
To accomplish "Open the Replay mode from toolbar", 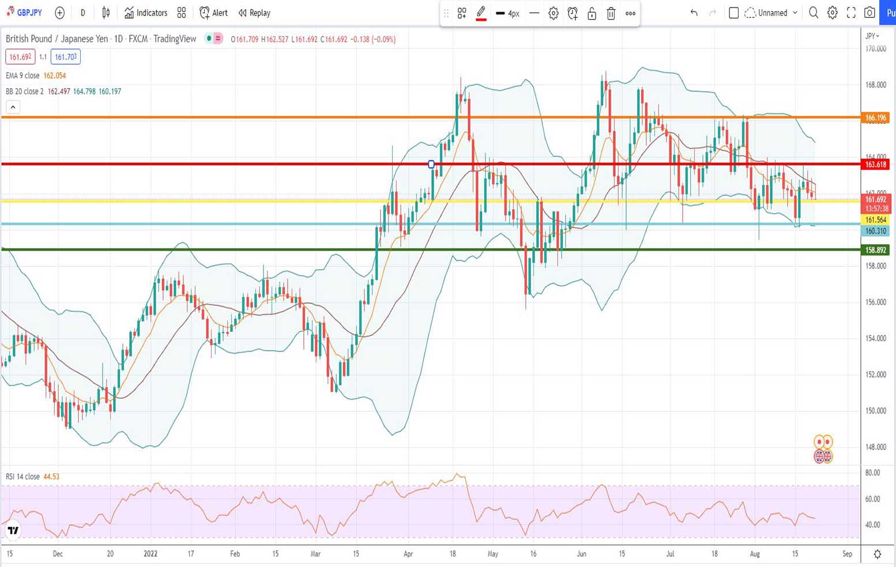I will pos(254,13).
